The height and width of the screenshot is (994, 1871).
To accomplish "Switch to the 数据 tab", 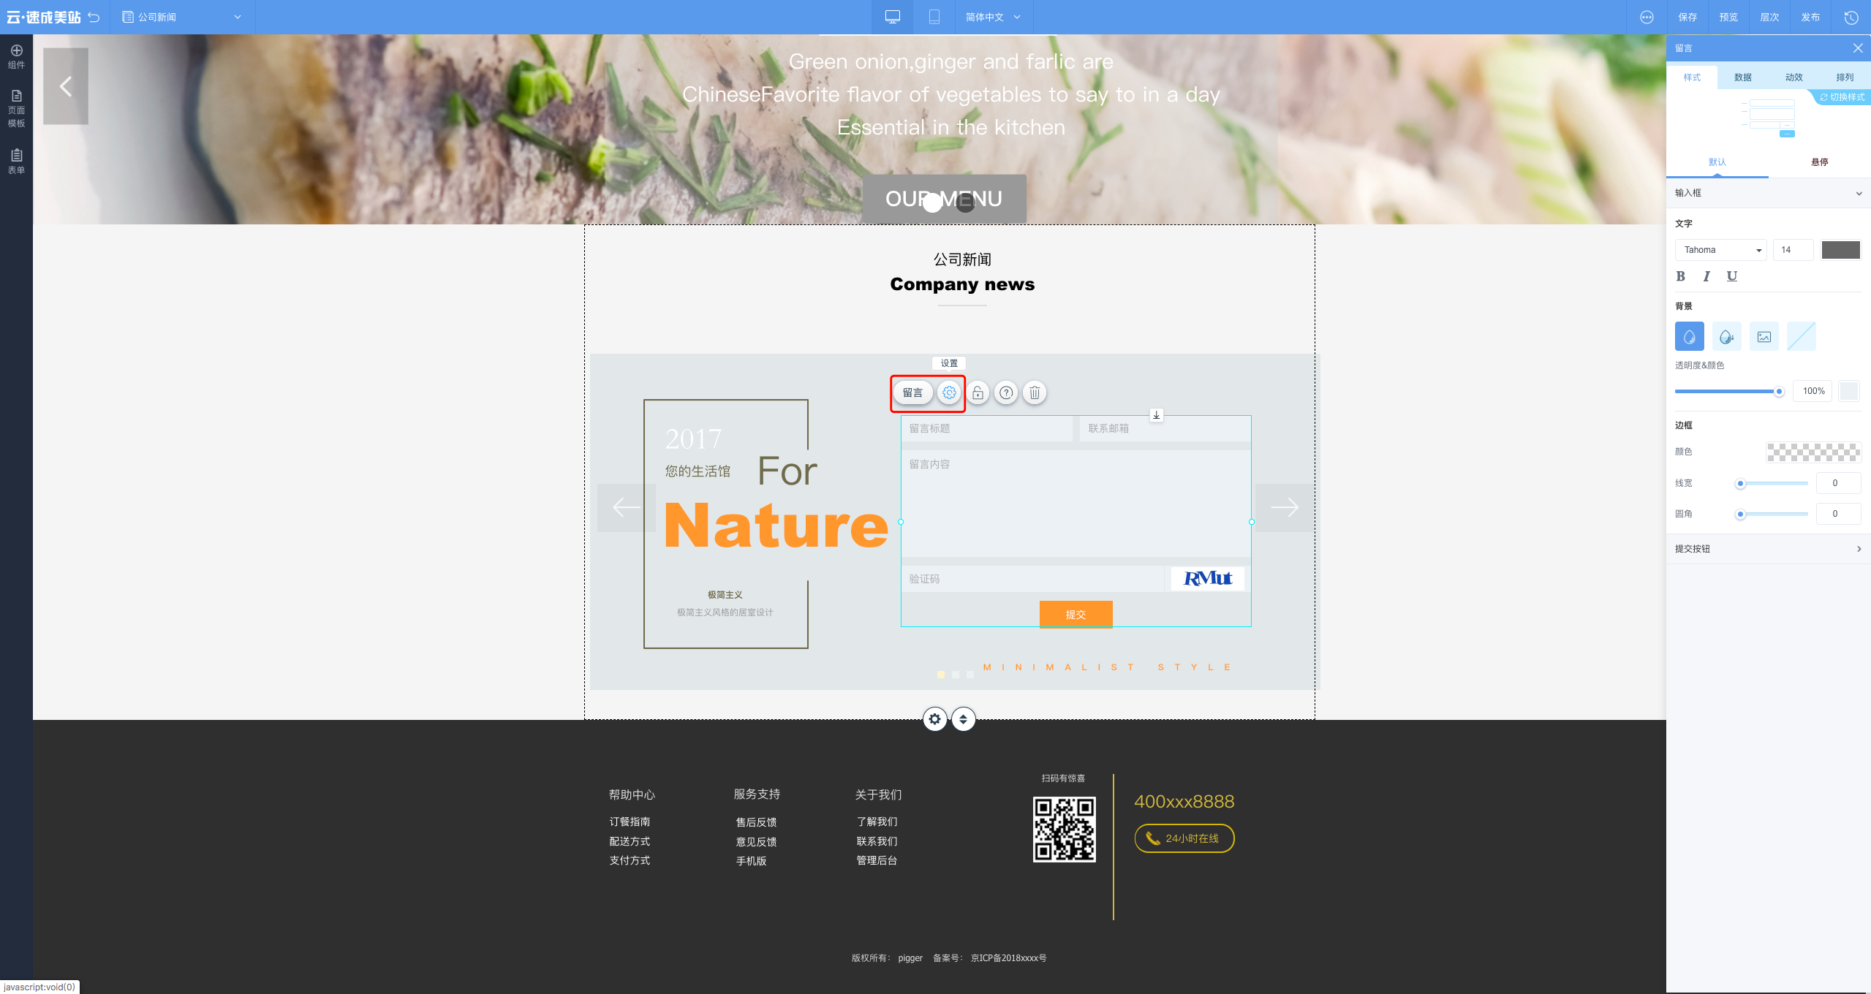I will pyautogui.click(x=1743, y=77).
